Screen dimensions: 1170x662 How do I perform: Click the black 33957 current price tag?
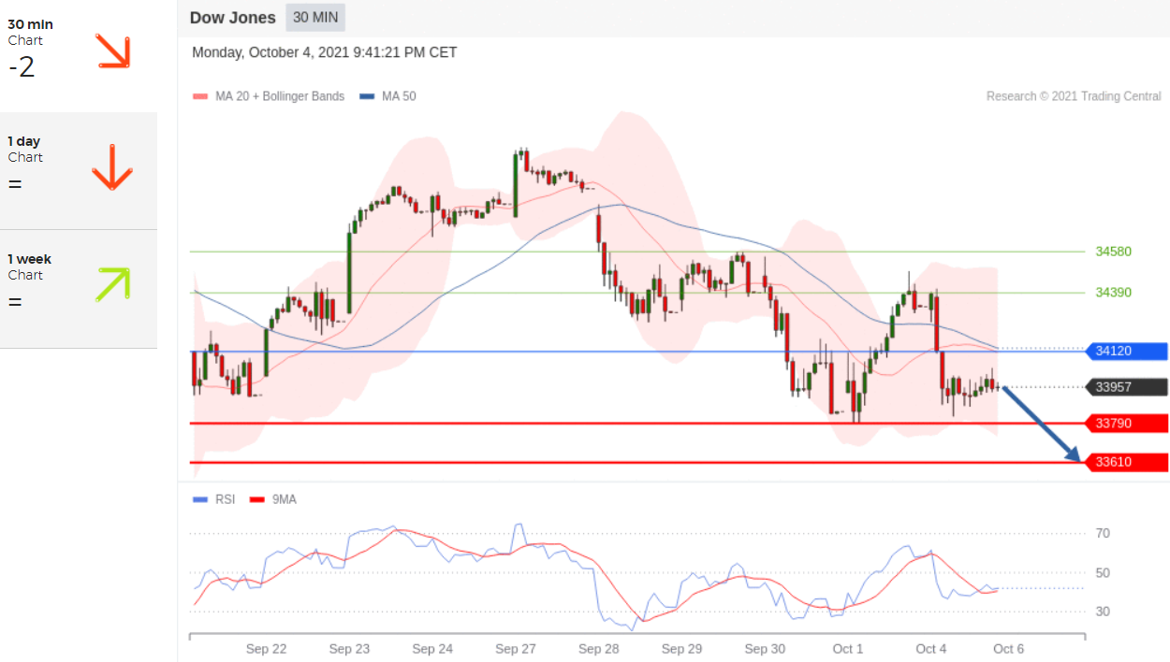pos(1126,387)
